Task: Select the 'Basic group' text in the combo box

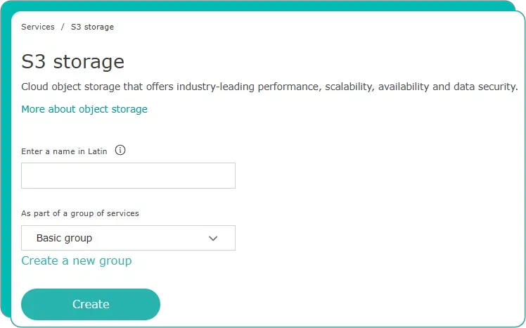Action: (64, 239)
